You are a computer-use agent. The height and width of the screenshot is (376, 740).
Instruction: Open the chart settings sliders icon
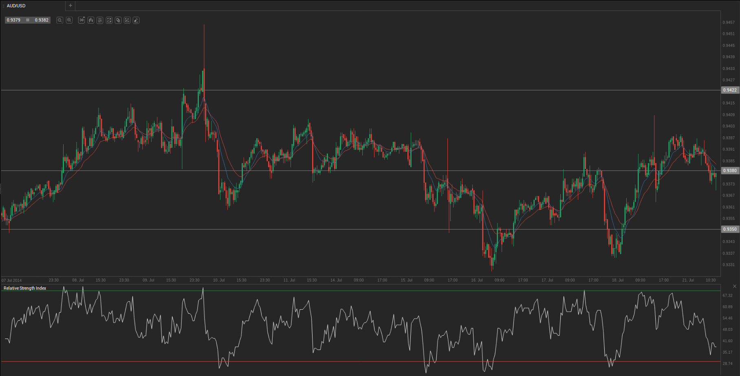point(100,20)
